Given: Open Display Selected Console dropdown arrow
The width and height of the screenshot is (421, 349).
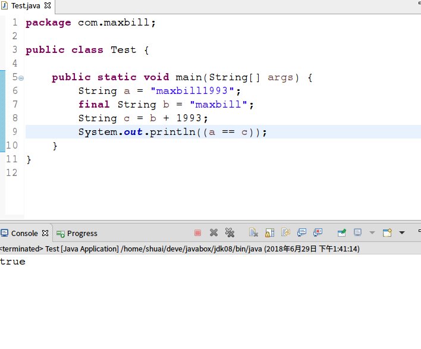Looking at the screenshot, I should (x=372, y=233).
